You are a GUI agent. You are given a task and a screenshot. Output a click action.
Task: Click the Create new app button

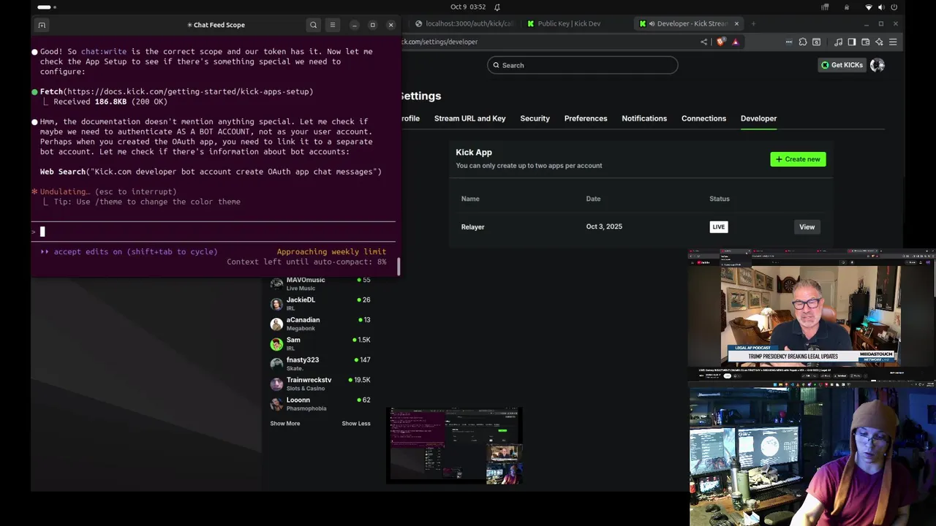point(798,159)
